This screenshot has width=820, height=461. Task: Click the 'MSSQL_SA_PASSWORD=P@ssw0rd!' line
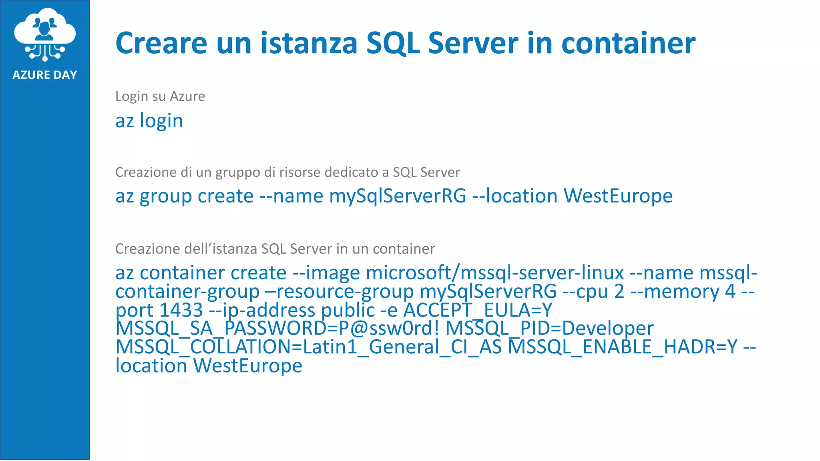384,329
